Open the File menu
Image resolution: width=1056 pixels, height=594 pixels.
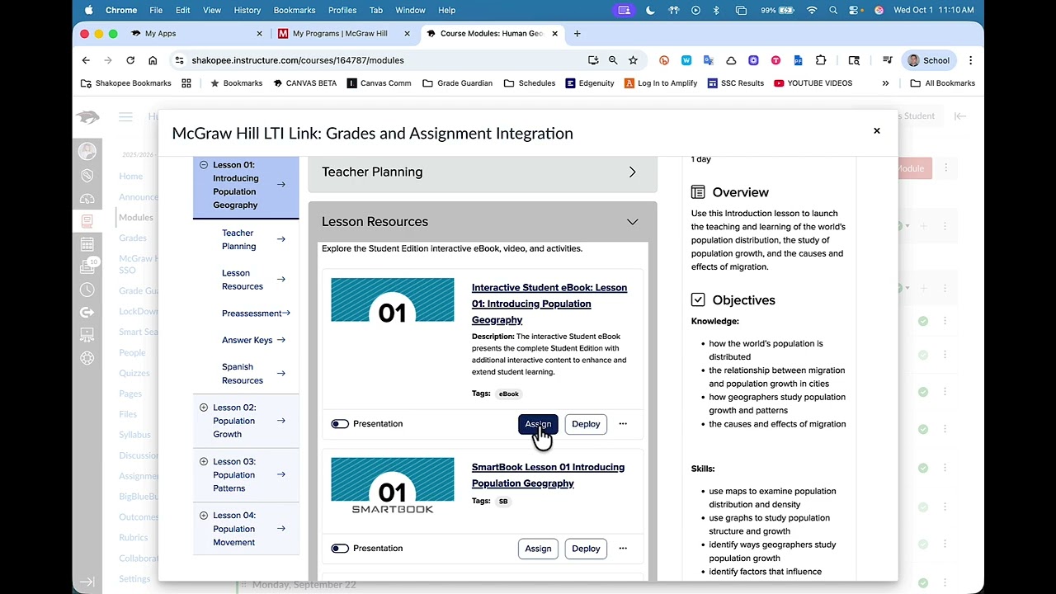click(156, 10)
